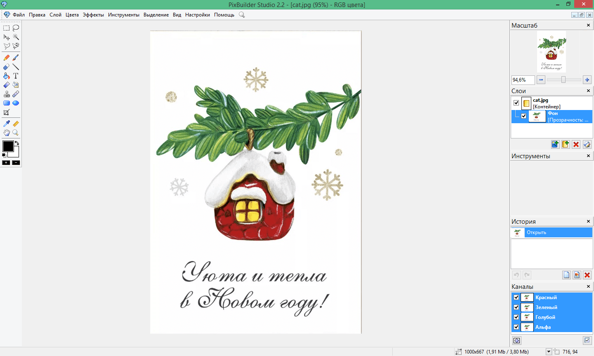
Task: Open the Помощь menu
Action: point(224,15)
